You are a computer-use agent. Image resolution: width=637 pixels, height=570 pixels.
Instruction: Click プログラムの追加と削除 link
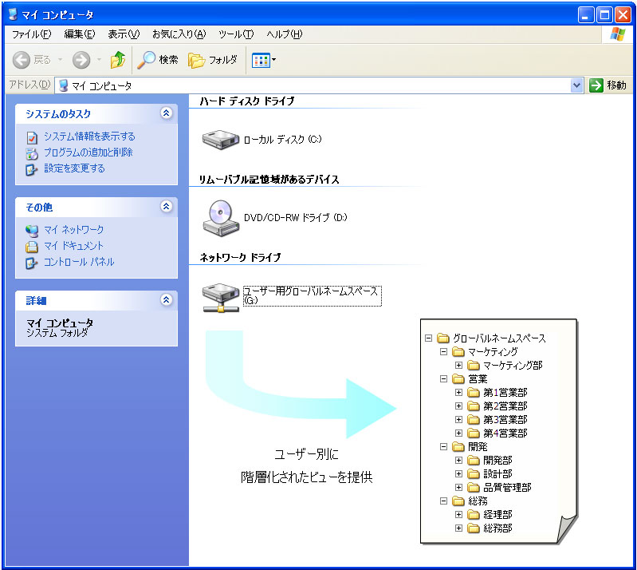[88, 152]
